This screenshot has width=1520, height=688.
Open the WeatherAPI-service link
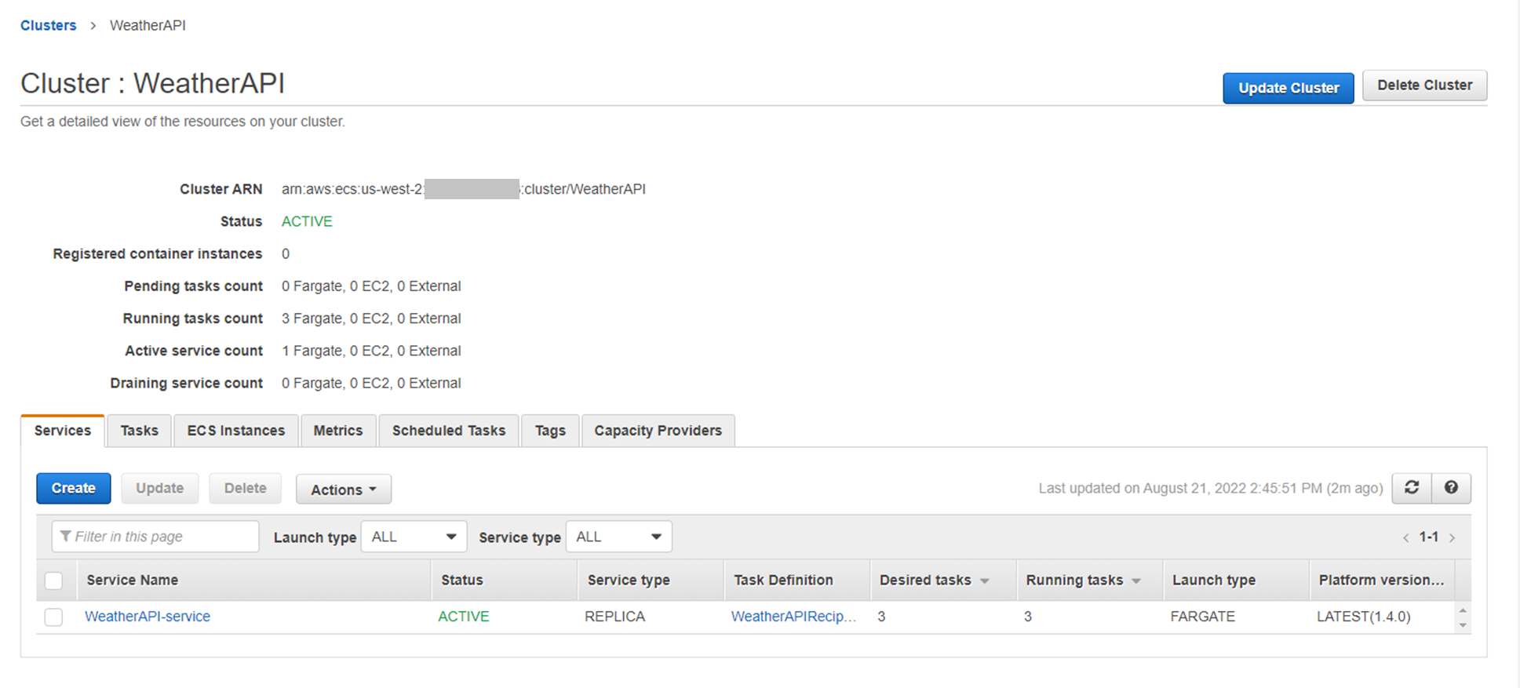148,617
